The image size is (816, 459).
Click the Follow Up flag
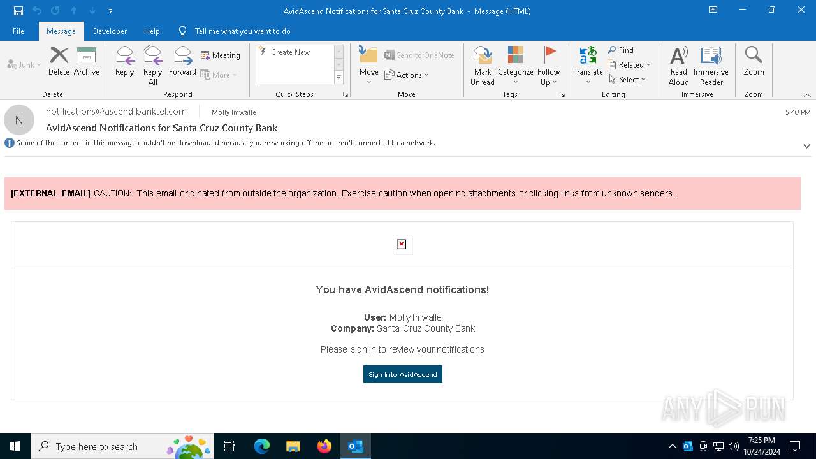[548, 66]
